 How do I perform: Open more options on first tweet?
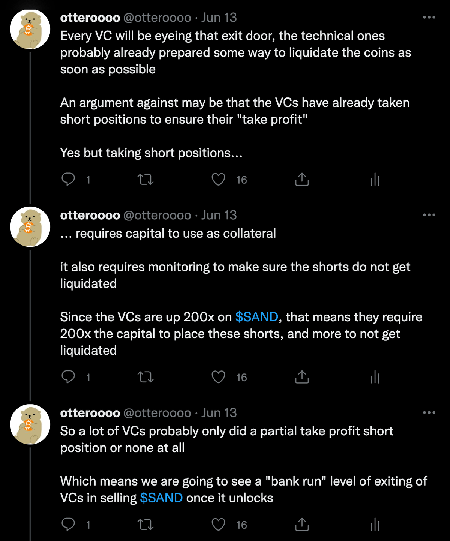point(429,17)
